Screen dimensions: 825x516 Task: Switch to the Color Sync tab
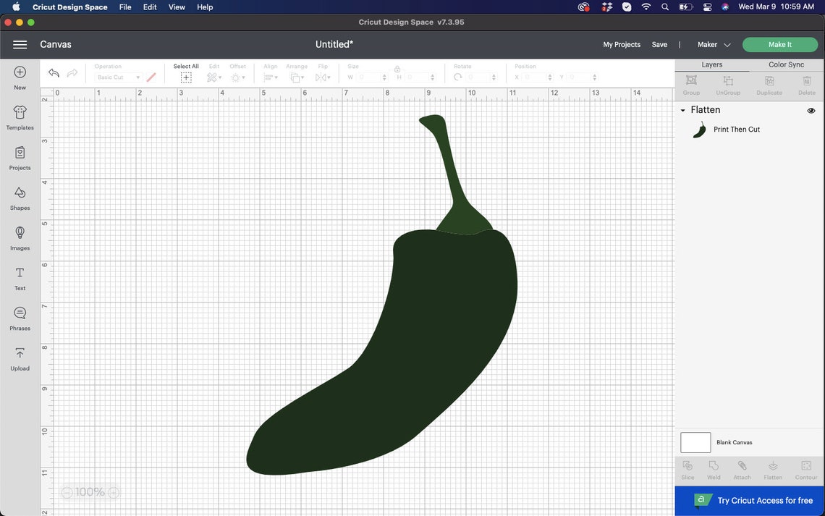787,64
